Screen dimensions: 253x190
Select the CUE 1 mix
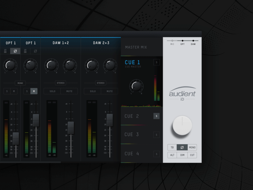pyautogui.click(x=133, y=62)
